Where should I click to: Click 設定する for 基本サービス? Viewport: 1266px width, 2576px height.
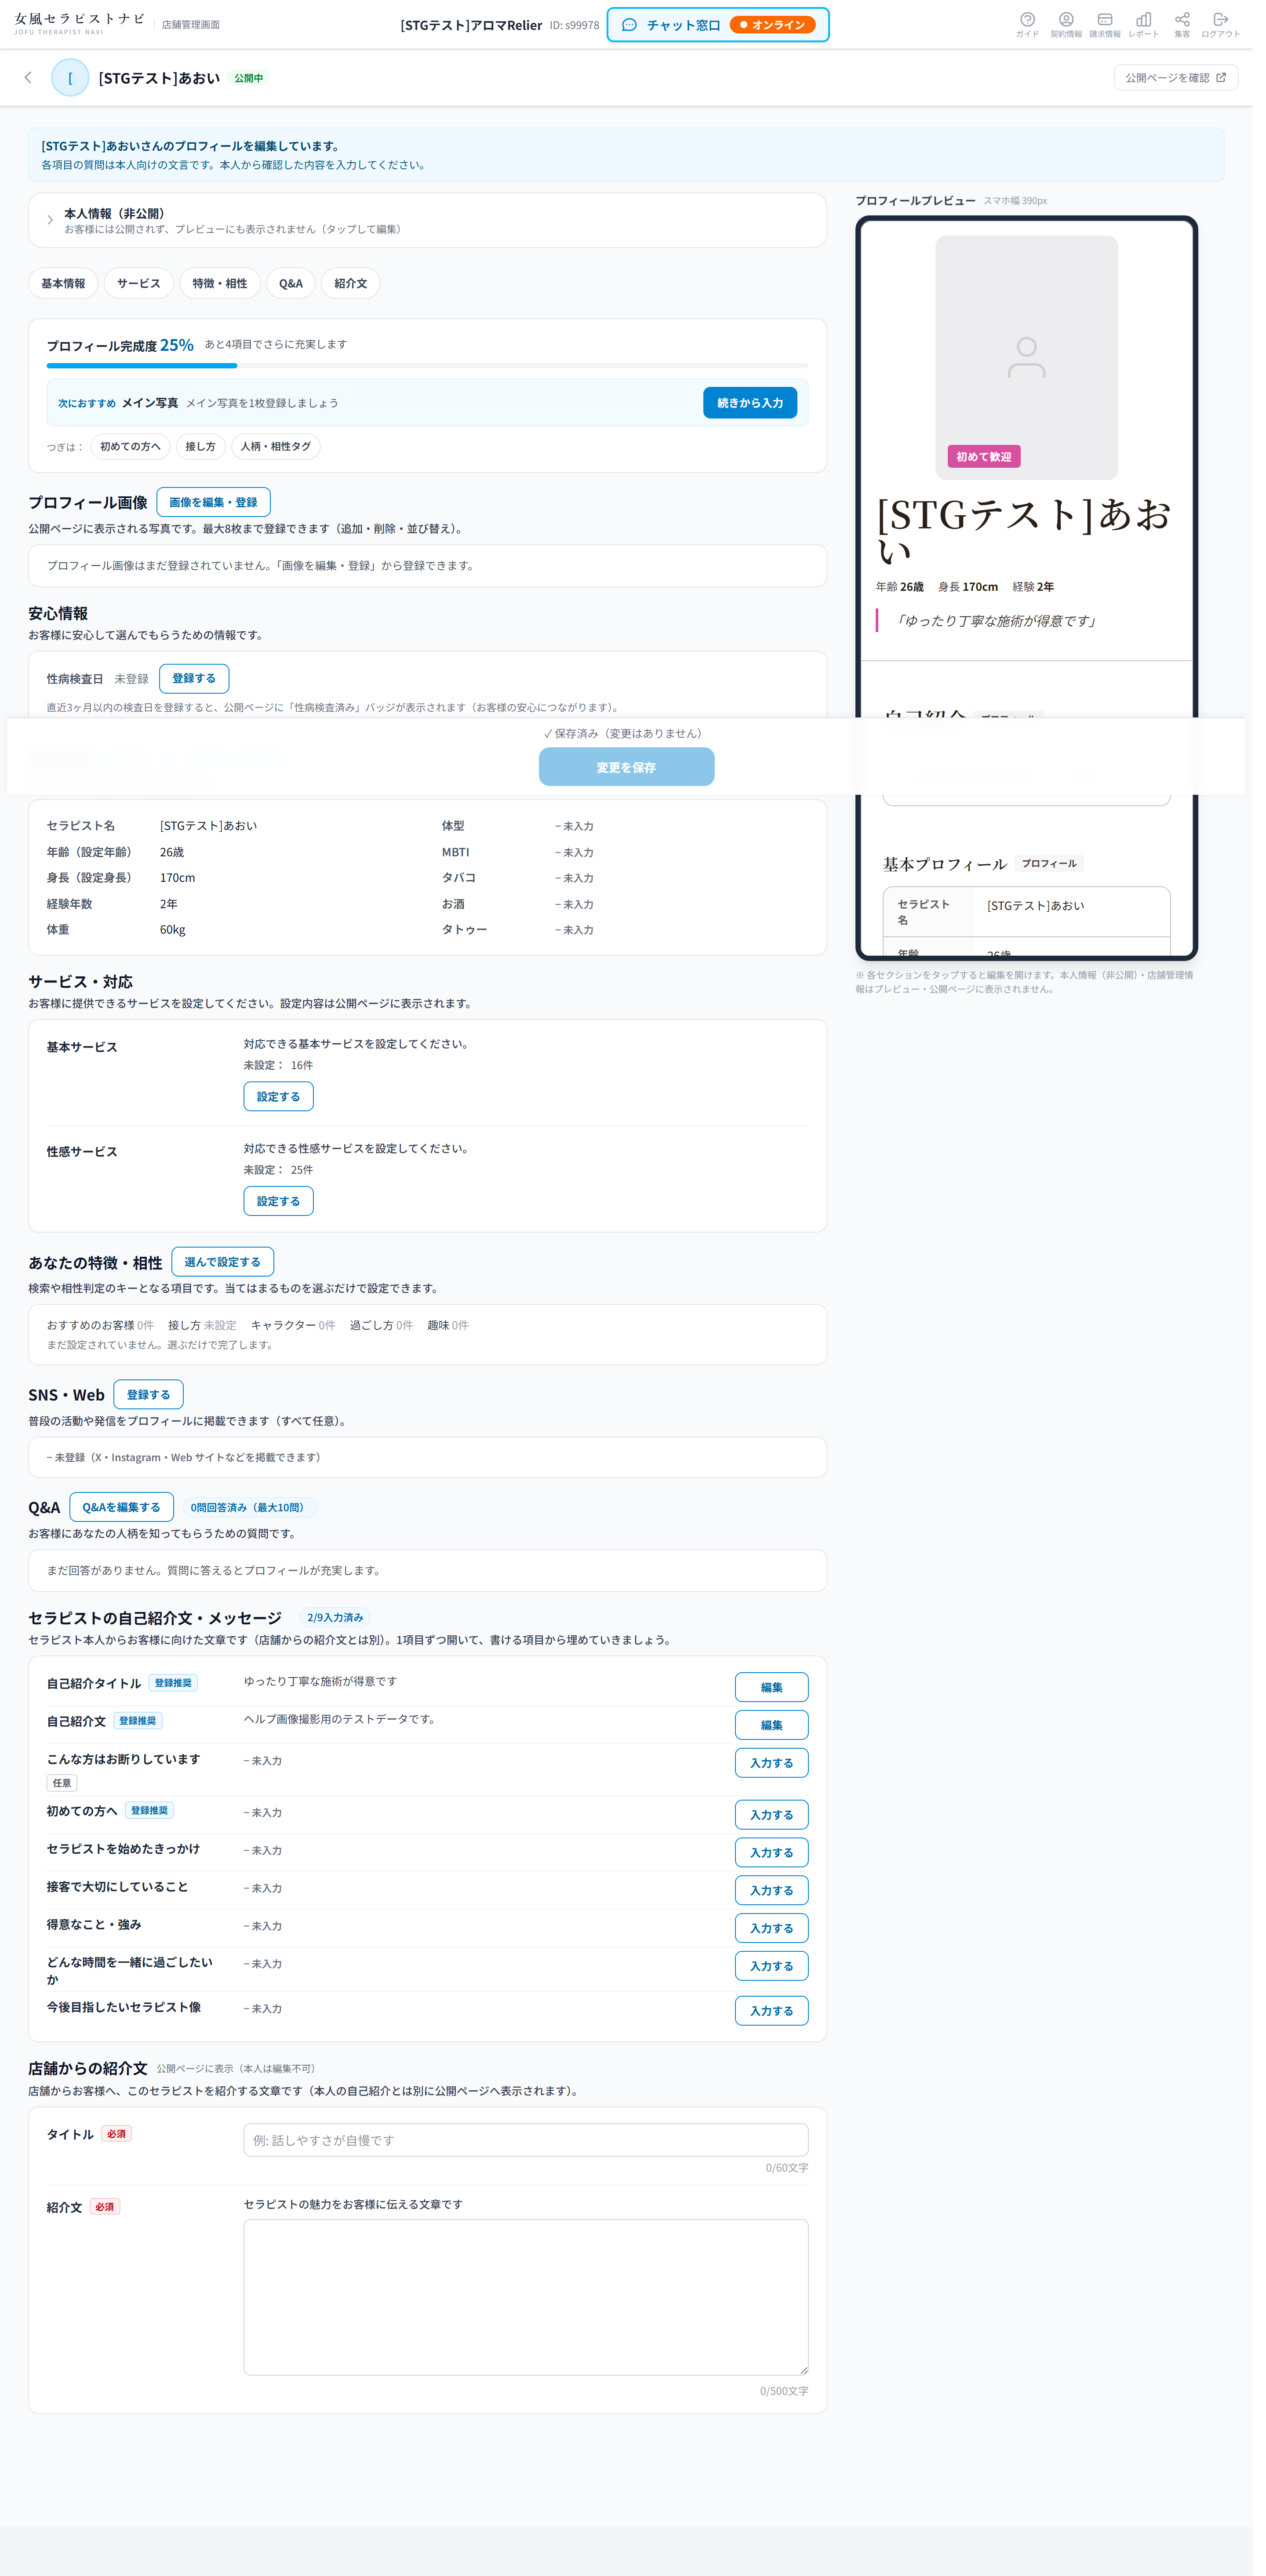[x=278, y=1096]
